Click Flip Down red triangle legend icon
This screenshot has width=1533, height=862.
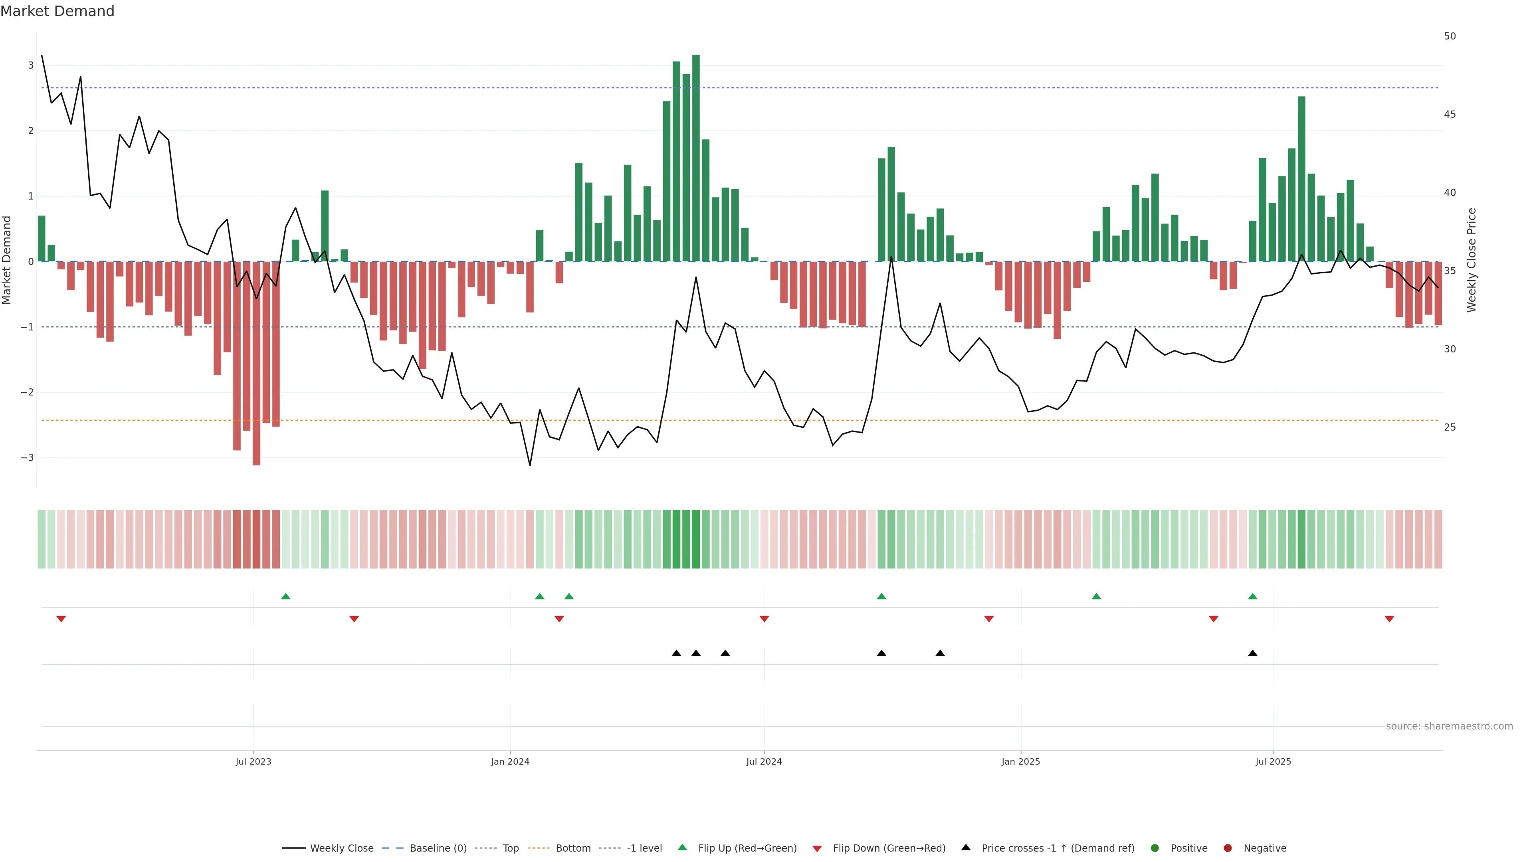coord(817,848)
